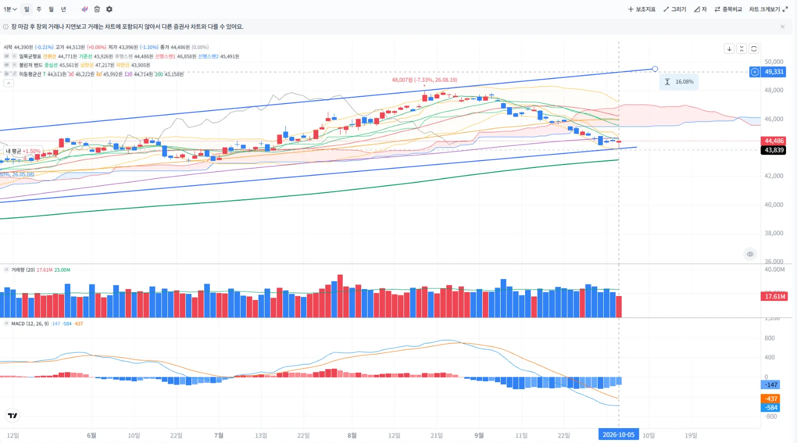The width and height of the screenshot is (797, 443).
Task: Open 종목비교 stock comparison
Action: pyautogui.click(x=728, y=9)
